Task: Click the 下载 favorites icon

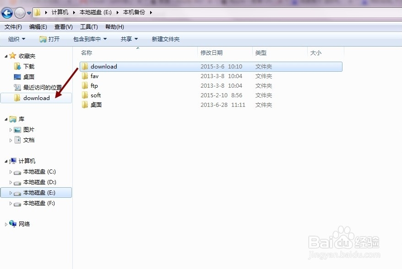Action: click(x=17, y=67)
